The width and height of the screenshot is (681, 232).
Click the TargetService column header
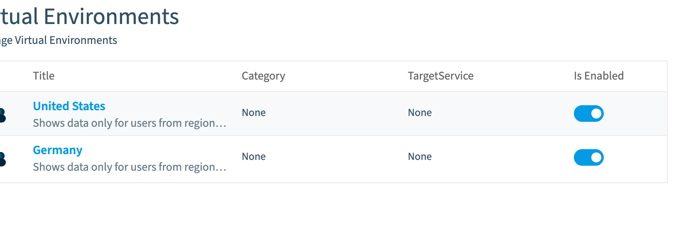(441, 76)
